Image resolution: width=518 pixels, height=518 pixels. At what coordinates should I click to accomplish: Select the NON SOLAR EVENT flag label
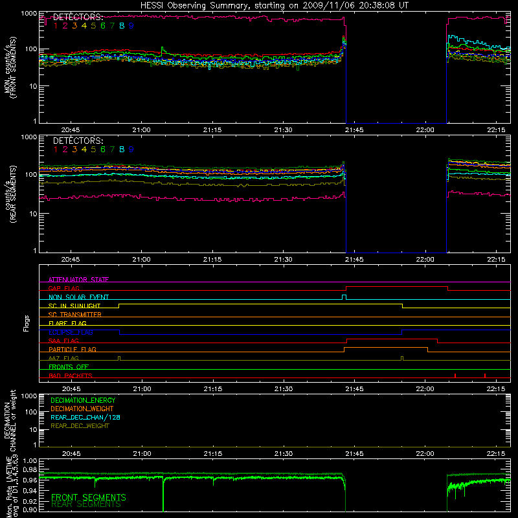point(78,297)
